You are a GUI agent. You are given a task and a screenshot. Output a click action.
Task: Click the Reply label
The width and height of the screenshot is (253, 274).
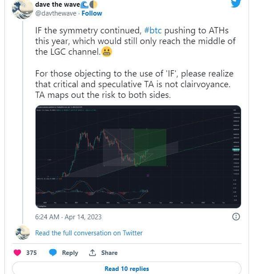(70, 253)
